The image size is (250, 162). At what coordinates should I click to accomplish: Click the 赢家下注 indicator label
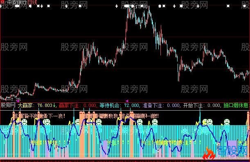69,105
